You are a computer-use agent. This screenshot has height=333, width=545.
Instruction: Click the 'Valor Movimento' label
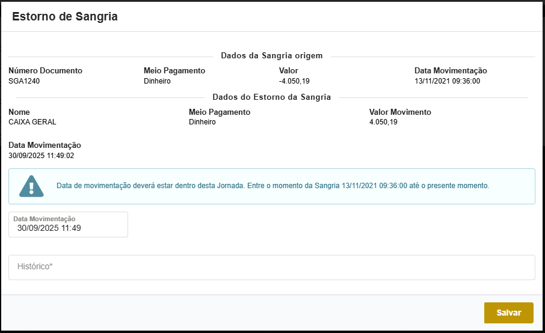point(400,112)
